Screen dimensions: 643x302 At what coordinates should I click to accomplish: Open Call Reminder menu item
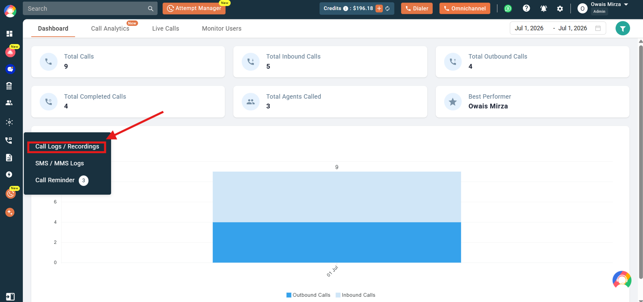(55, 180)
